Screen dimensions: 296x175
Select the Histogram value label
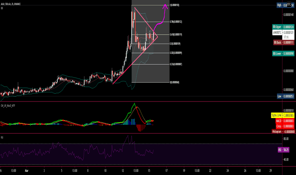[x=284, y=131]
